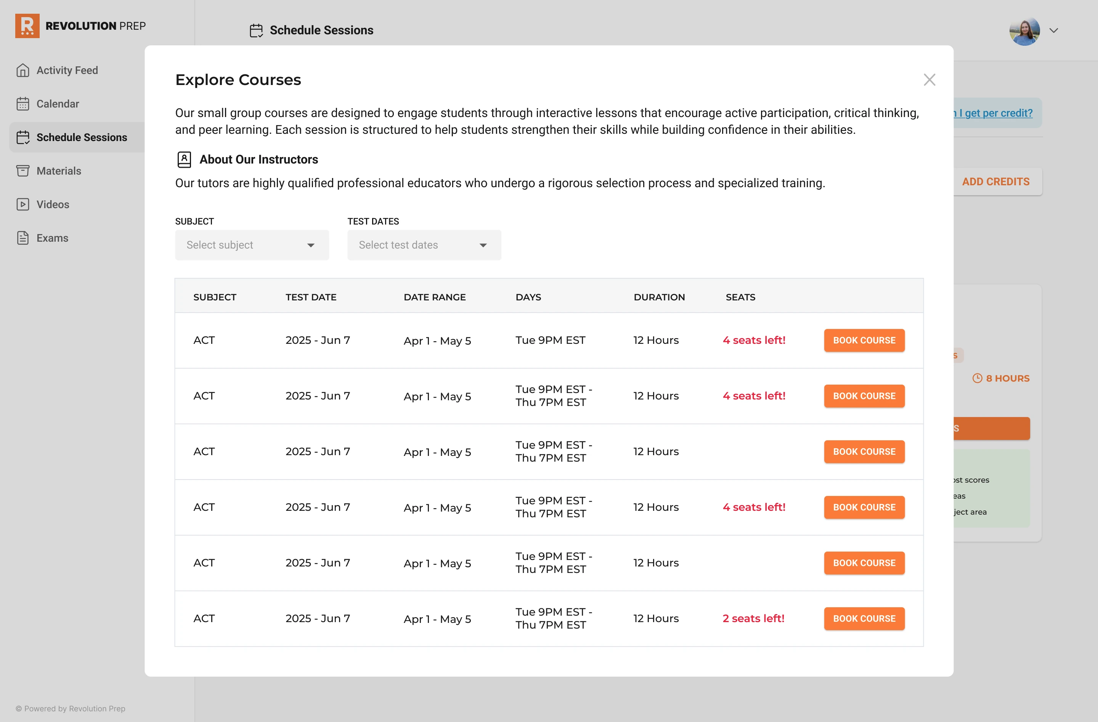
Task: Click the 8 HOURS label
Action: (x=1008, y=378)
